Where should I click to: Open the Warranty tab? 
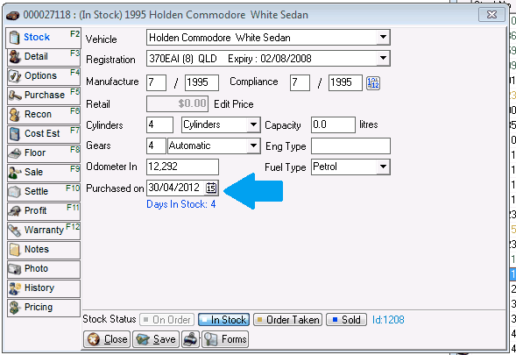[44, 231]
